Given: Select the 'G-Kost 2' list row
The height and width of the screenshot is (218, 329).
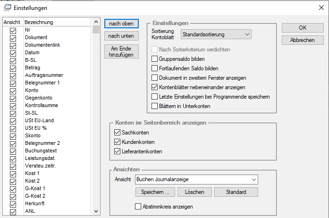Looking at the screenshot, I should click(47, 196).
